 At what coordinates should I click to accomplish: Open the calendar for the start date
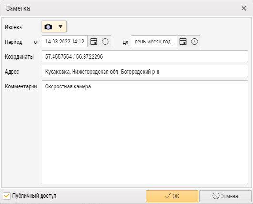pyautogui.click(x=94, y=42)
